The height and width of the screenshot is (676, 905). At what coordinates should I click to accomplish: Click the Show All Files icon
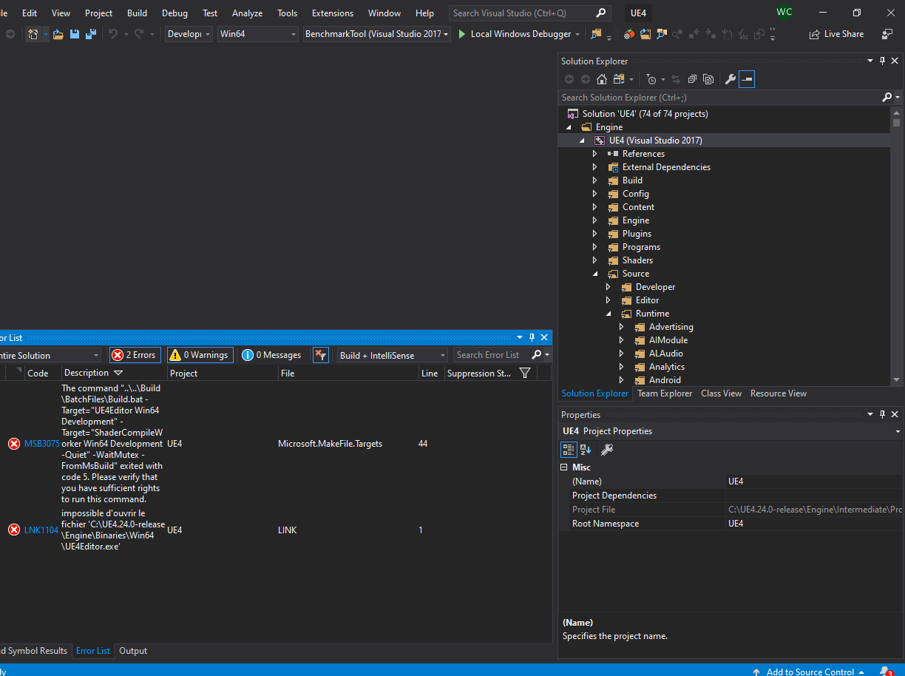coord(708,79)
